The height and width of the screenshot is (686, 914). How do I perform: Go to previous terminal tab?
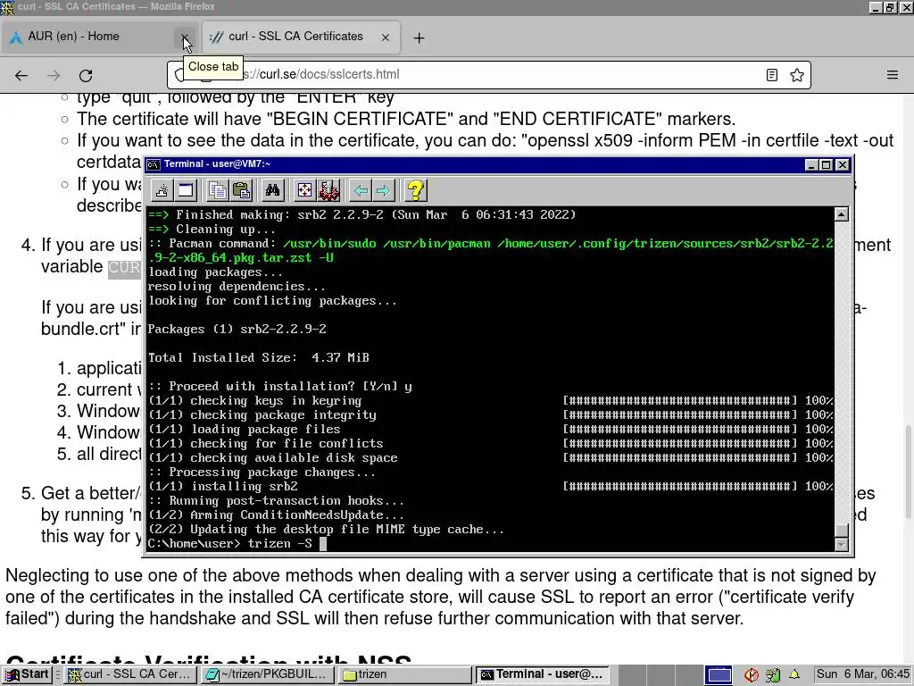pyautogui.click(x=361, y=190)
